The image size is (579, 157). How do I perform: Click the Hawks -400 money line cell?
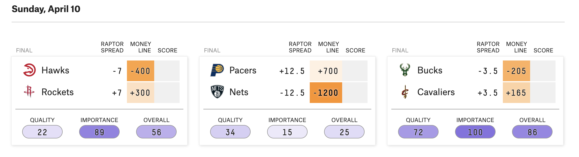(x=140, y=71)
